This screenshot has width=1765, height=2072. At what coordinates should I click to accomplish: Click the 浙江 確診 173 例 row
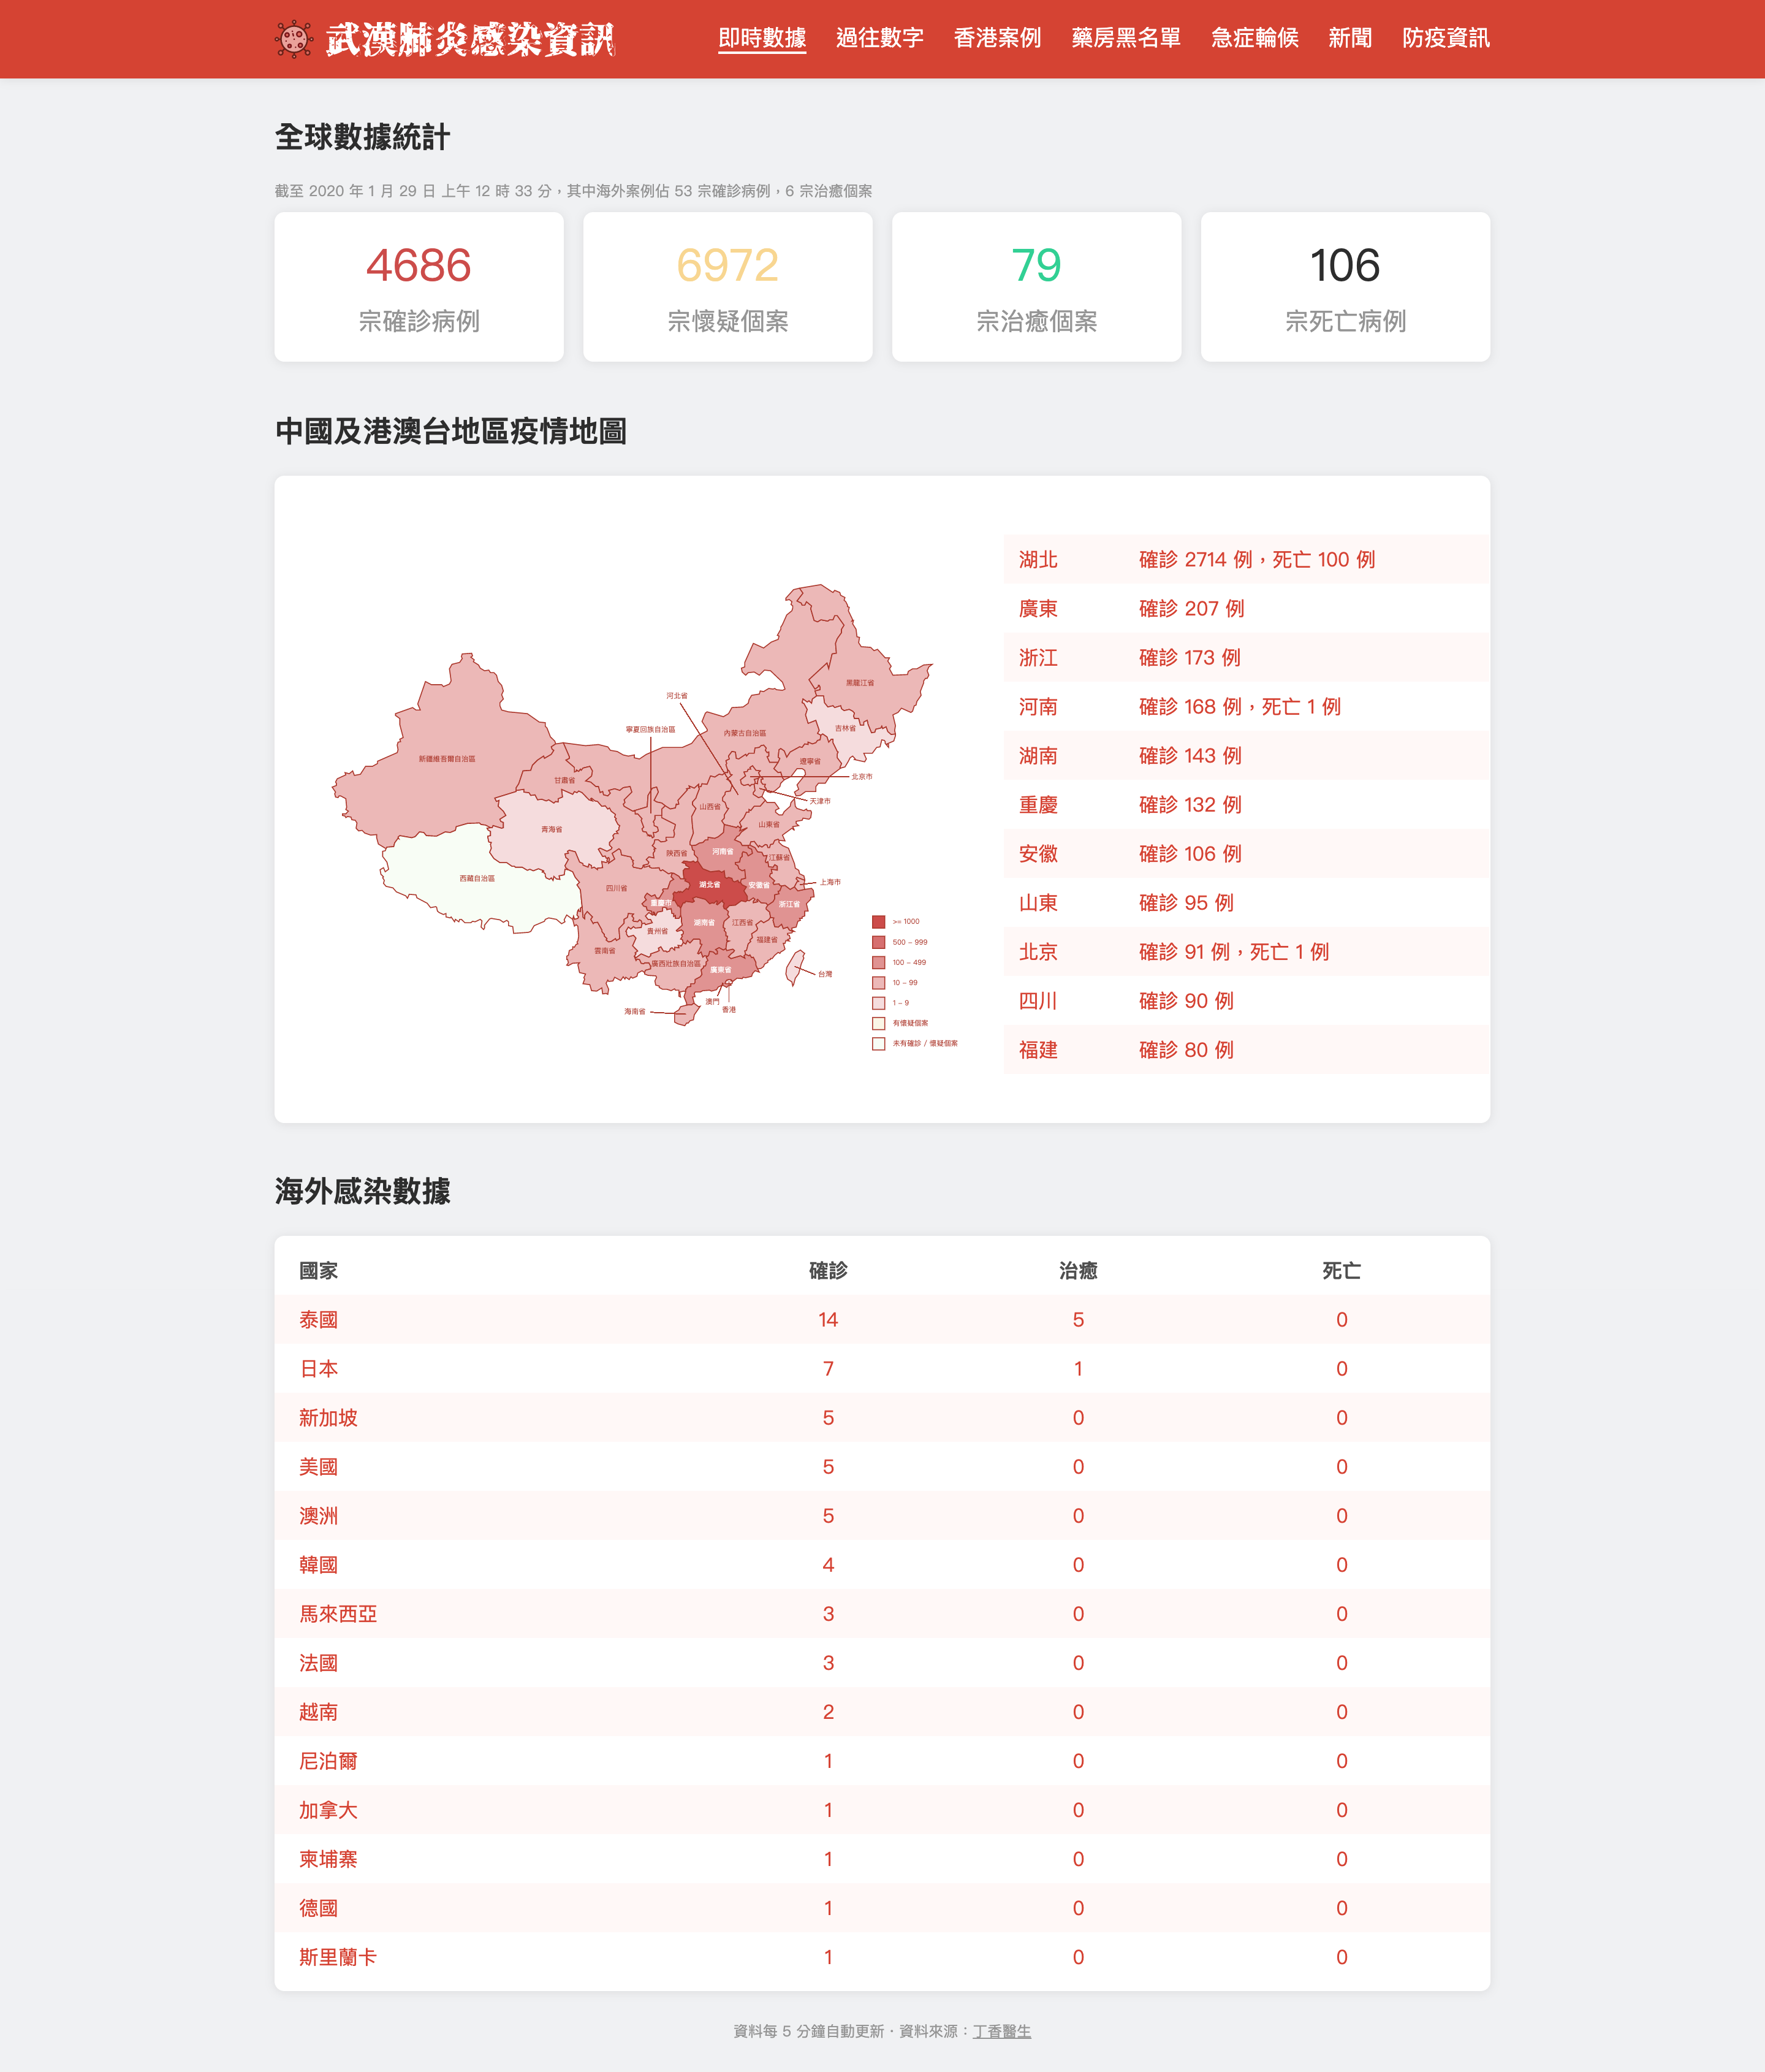[1247, 658]
